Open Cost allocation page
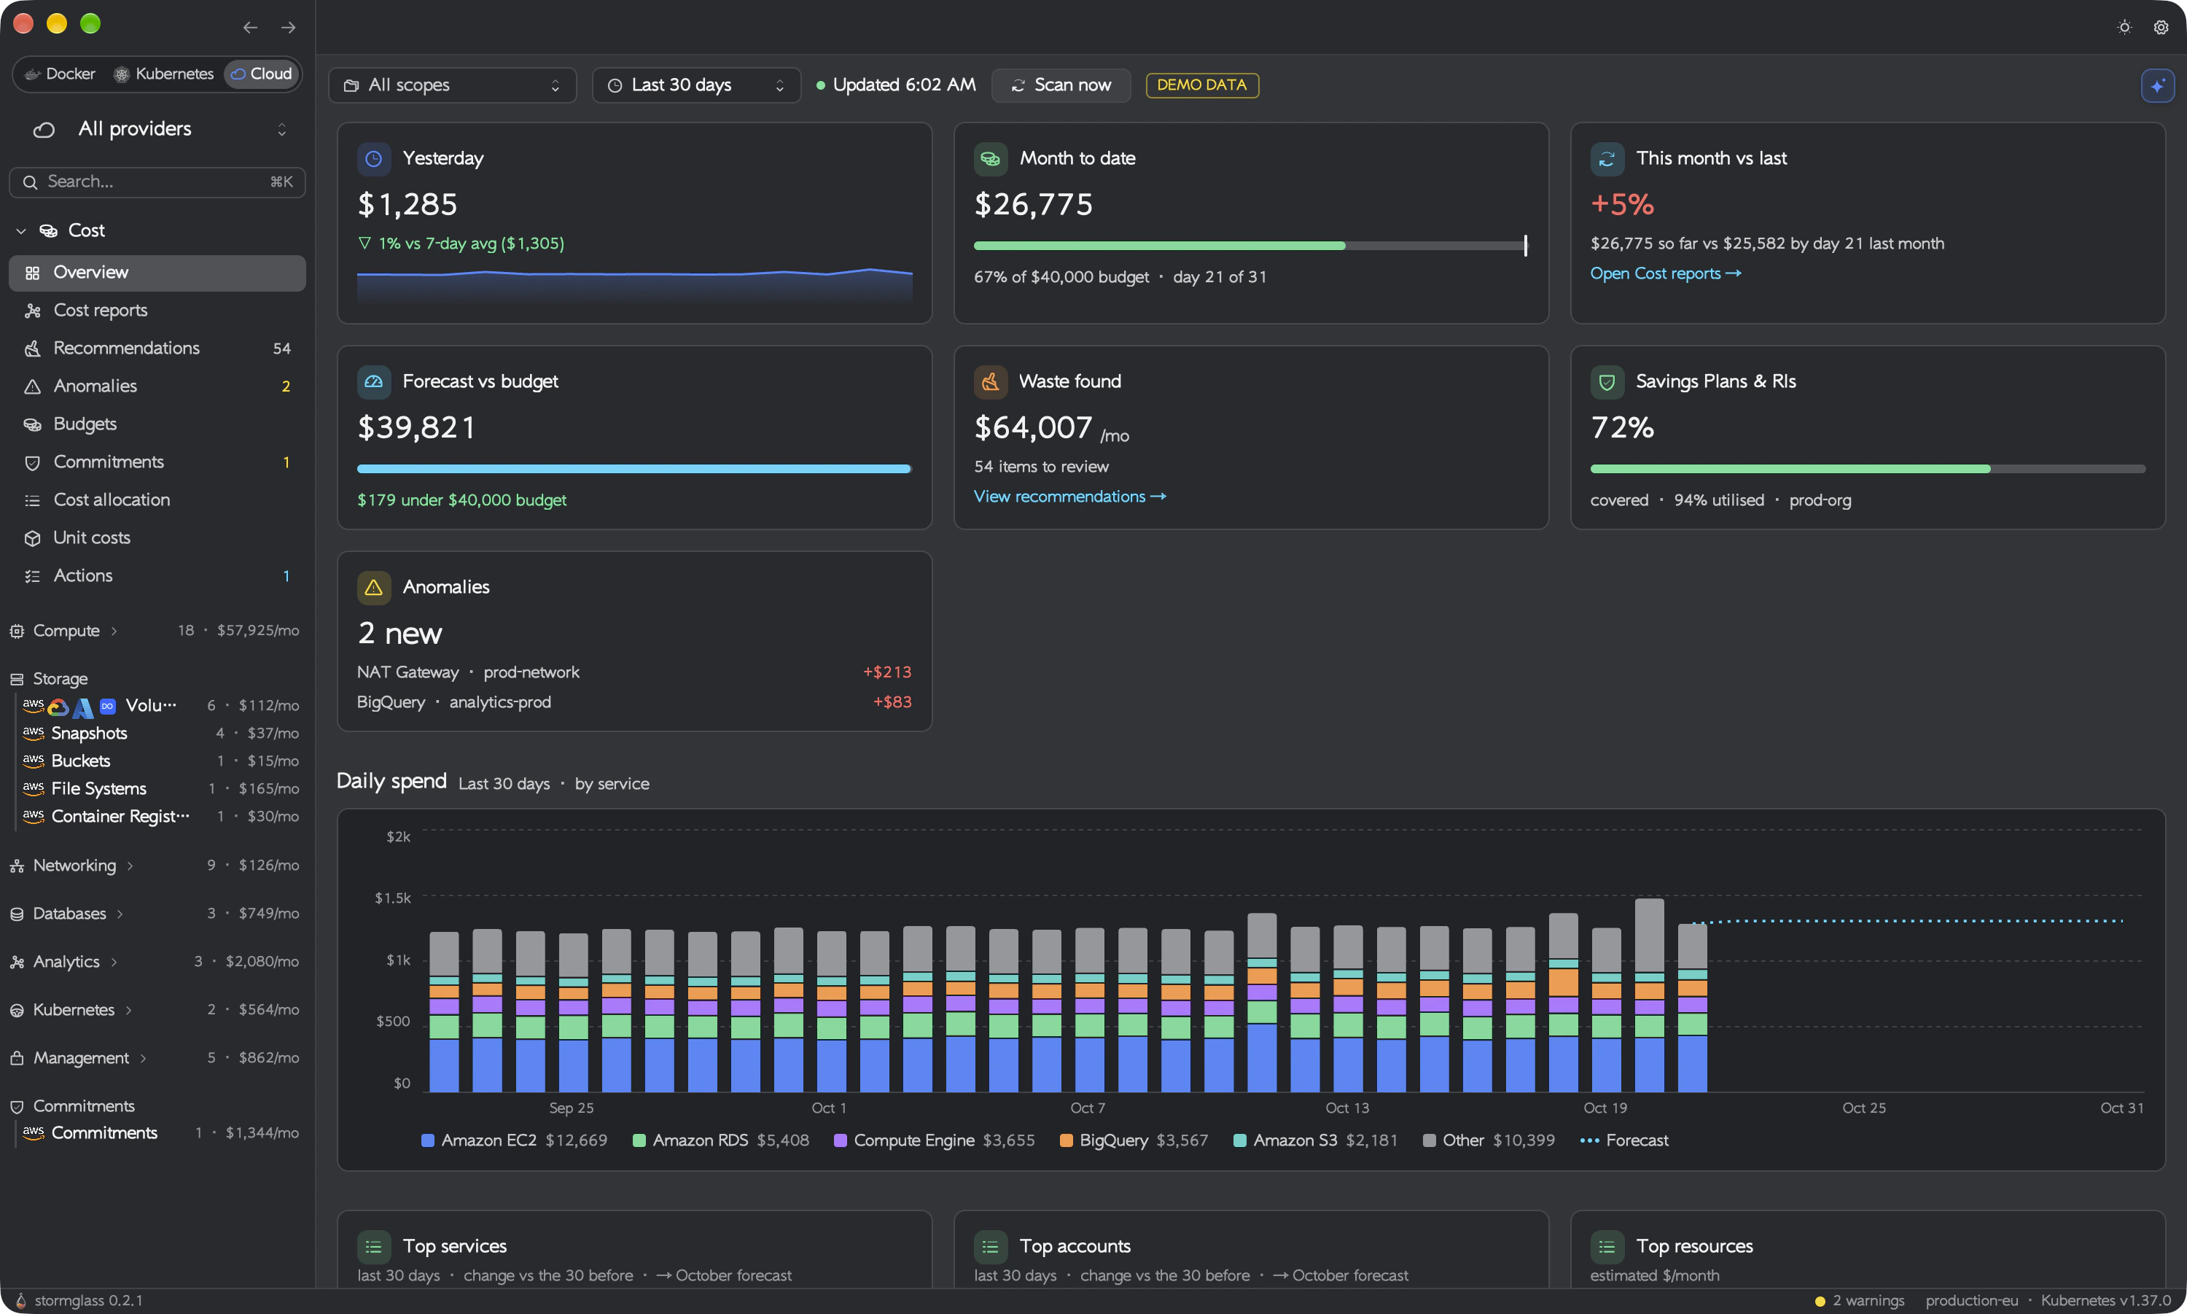The width and height of the screenshot is (2187, 1314). point(157,500)
